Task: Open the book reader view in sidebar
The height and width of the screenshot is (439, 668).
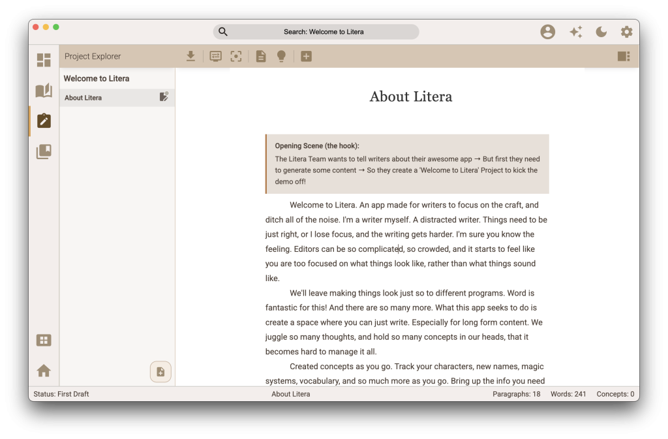Action: pos(44,91)
